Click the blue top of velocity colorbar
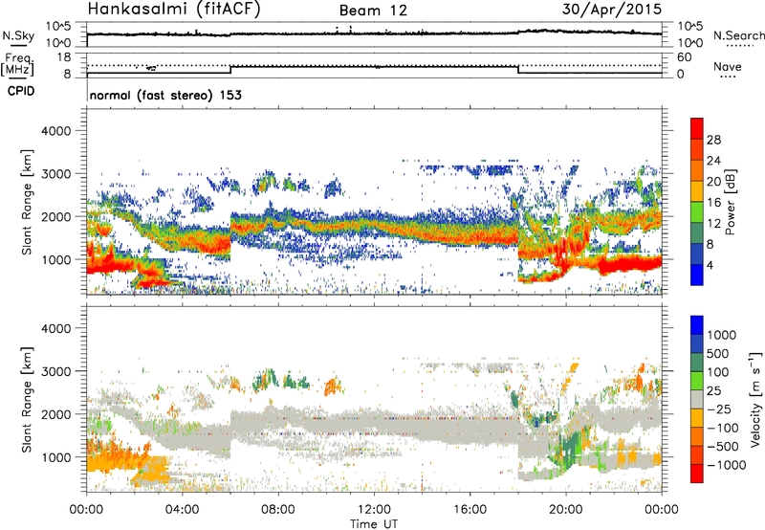This screenshot has width=765, height=530. pos(697,325)
